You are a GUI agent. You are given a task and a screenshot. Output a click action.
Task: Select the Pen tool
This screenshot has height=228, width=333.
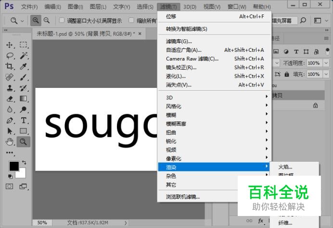[x=10, y=120]
